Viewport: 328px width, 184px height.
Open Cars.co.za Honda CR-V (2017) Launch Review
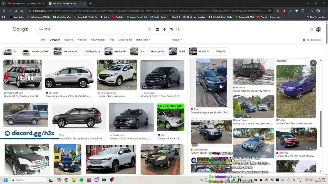pyautogui.click(x=295, y=156)
